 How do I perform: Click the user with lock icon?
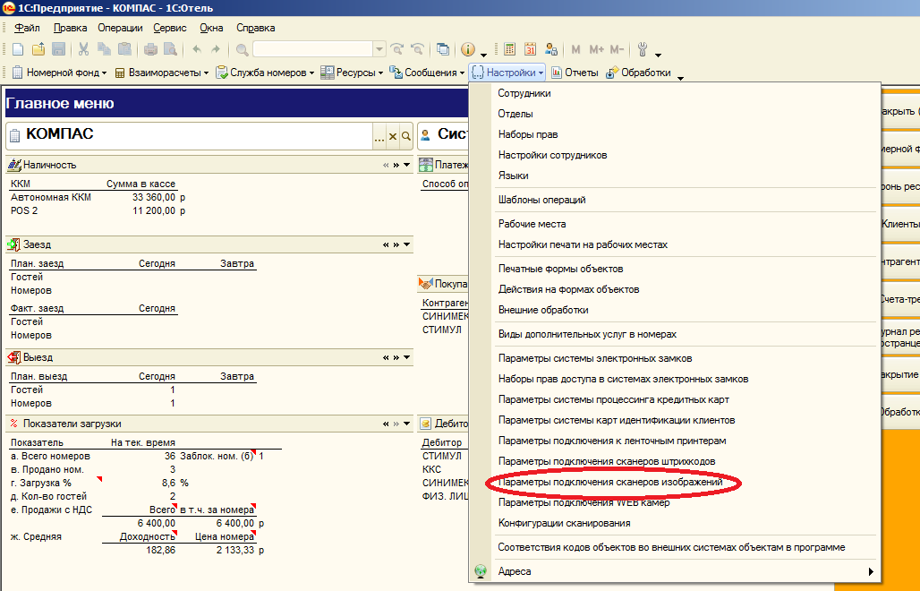tap(551, 50)
